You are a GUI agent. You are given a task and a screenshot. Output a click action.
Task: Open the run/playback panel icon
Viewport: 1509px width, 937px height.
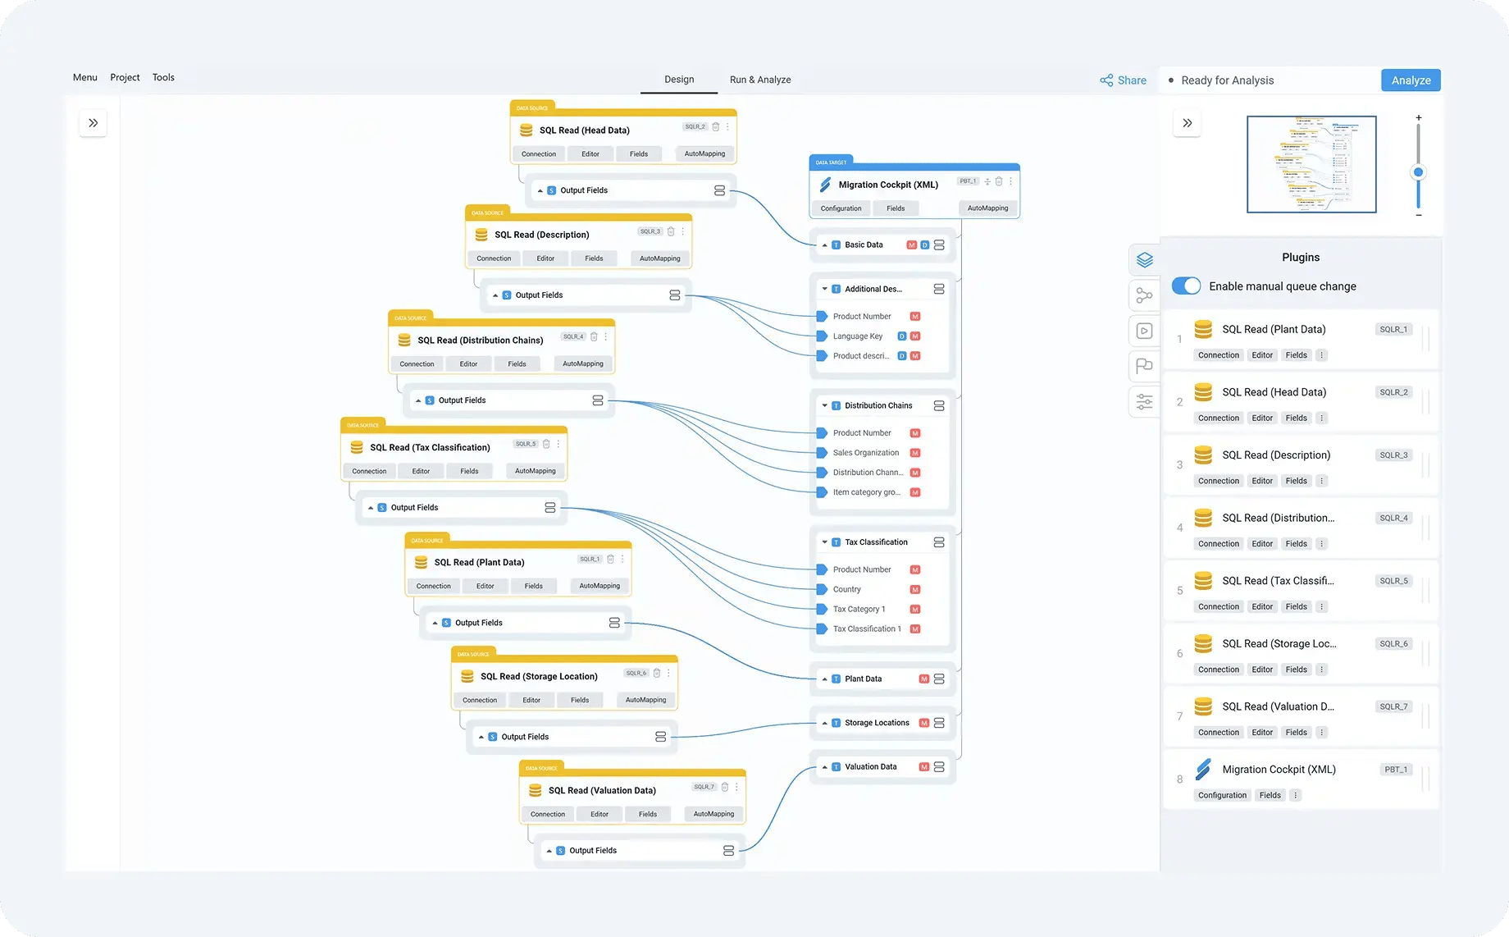click(x=1145, y=331)
